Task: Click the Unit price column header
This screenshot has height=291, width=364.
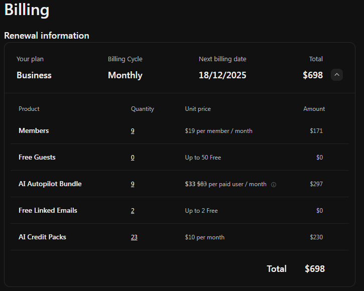Action: click(x=198, y=109)
